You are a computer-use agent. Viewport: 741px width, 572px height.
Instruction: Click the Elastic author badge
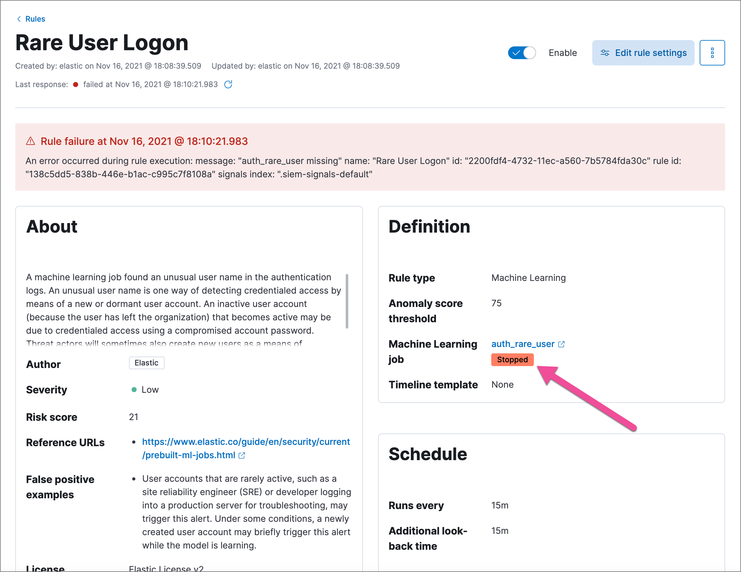tap(146, 363)
